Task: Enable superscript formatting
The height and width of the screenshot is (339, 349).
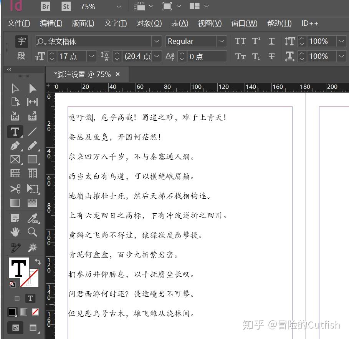Action: [x=256, y=41]
